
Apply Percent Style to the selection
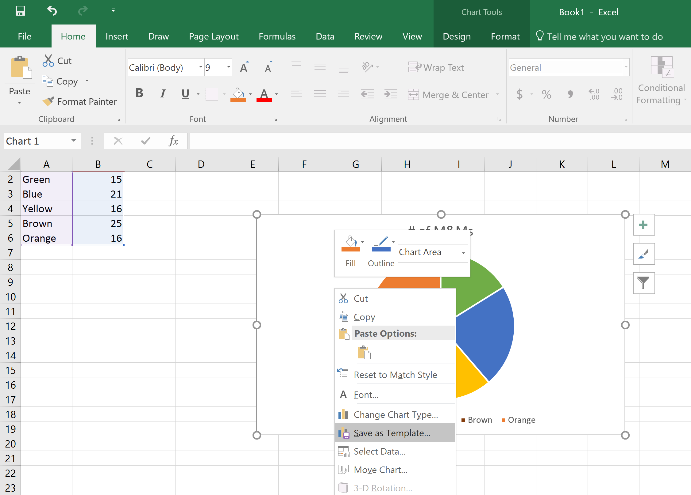(546, 95)
